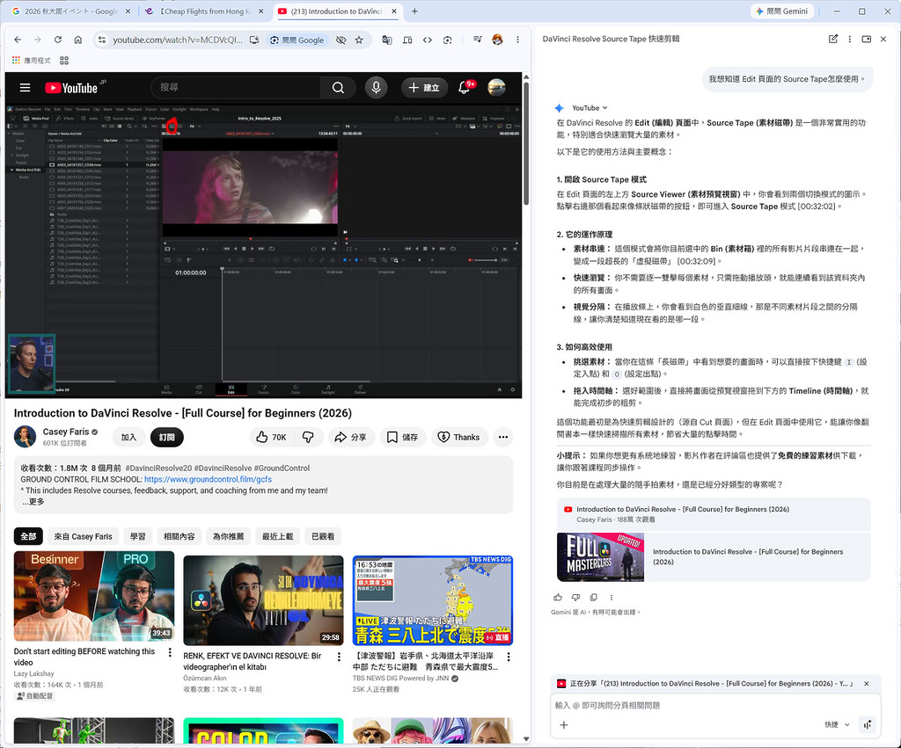
Task: Open YouTube notifications bell
Action: coord(465,88)
